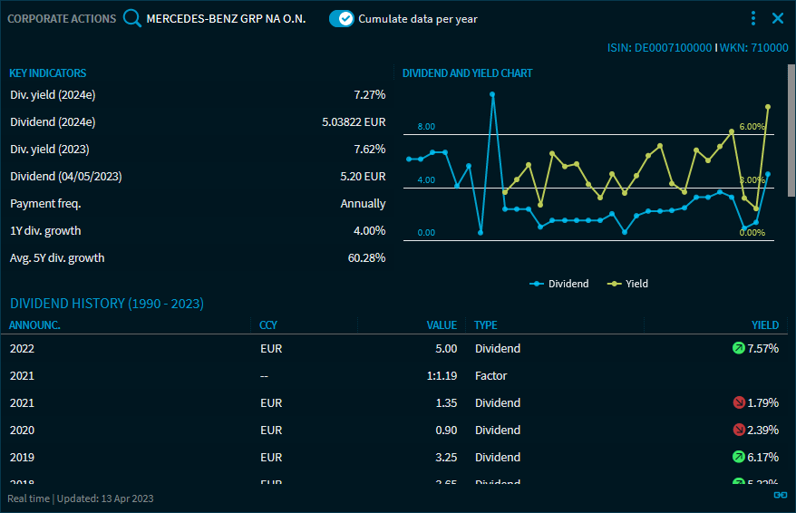Click the green up arrow for 2019 yield
This screenshot has width=796, height=513.
[739, 457]
